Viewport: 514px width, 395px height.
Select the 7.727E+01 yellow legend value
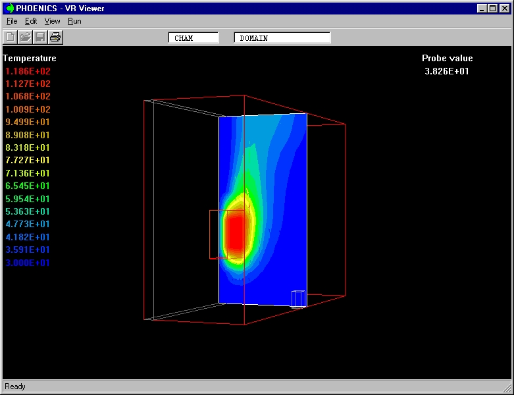28,160
